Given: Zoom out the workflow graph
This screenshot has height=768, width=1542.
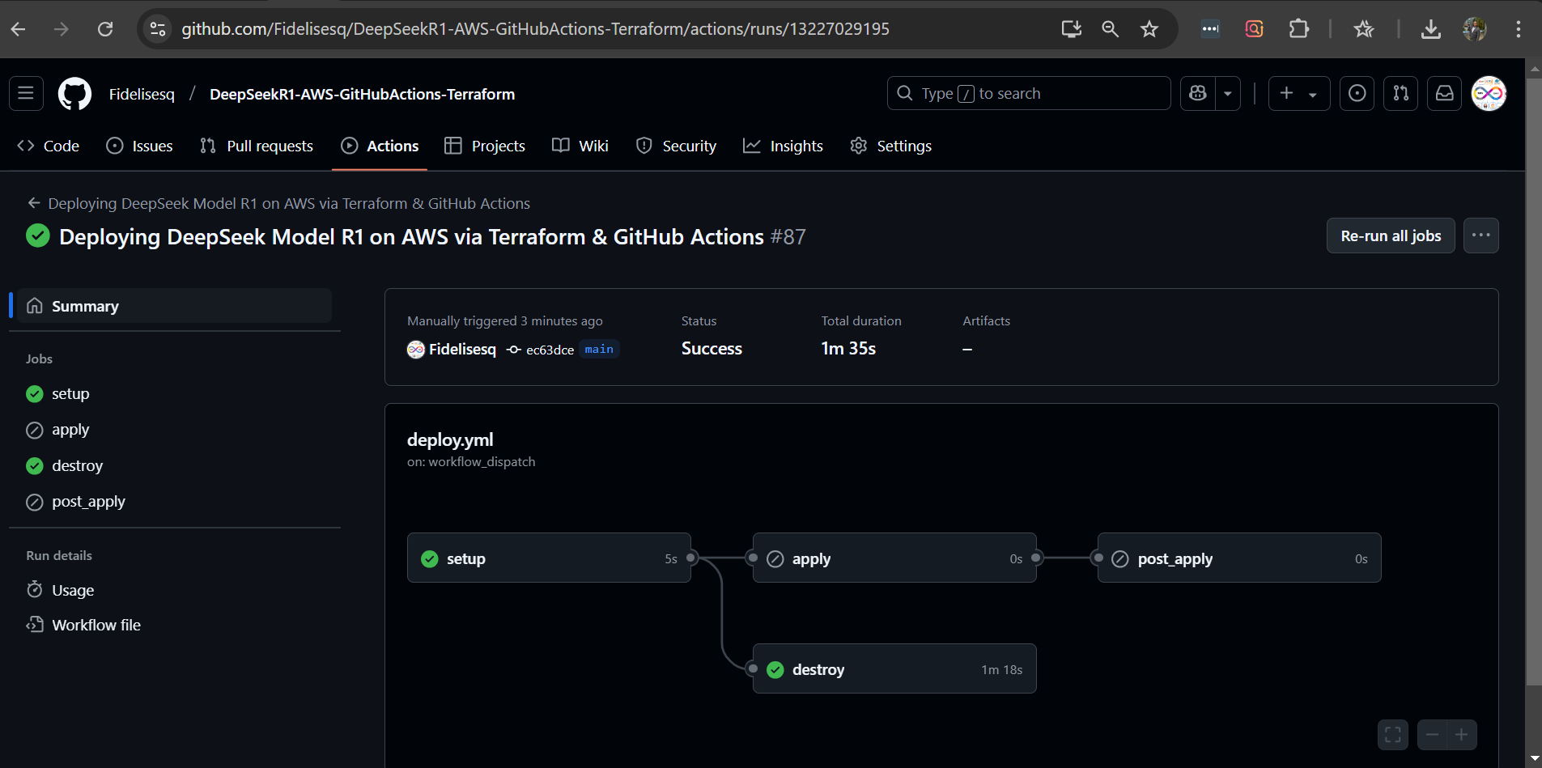Looking at the screenshot, I should [x=1432, y=735].
